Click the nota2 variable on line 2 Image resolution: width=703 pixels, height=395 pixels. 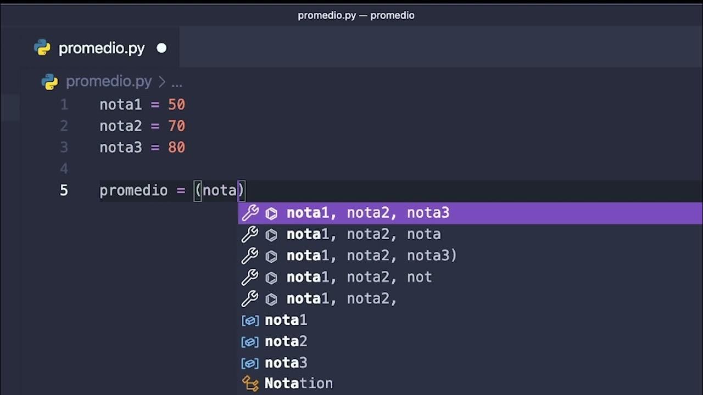[121, 126]
